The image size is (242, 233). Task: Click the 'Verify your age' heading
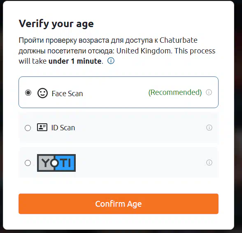point(56,24)
